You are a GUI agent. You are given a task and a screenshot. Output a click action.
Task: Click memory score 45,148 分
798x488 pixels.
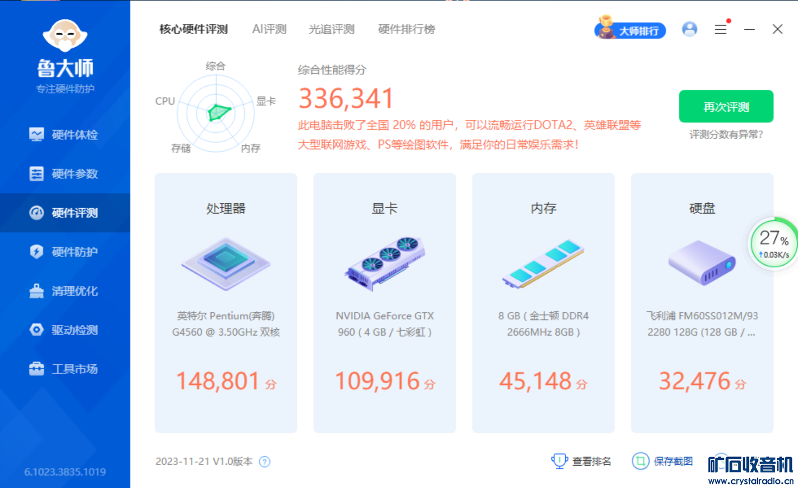pyautogui.click(x=543, y=381)
